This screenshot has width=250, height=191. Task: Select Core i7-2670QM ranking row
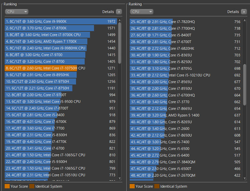pos(186,175)
